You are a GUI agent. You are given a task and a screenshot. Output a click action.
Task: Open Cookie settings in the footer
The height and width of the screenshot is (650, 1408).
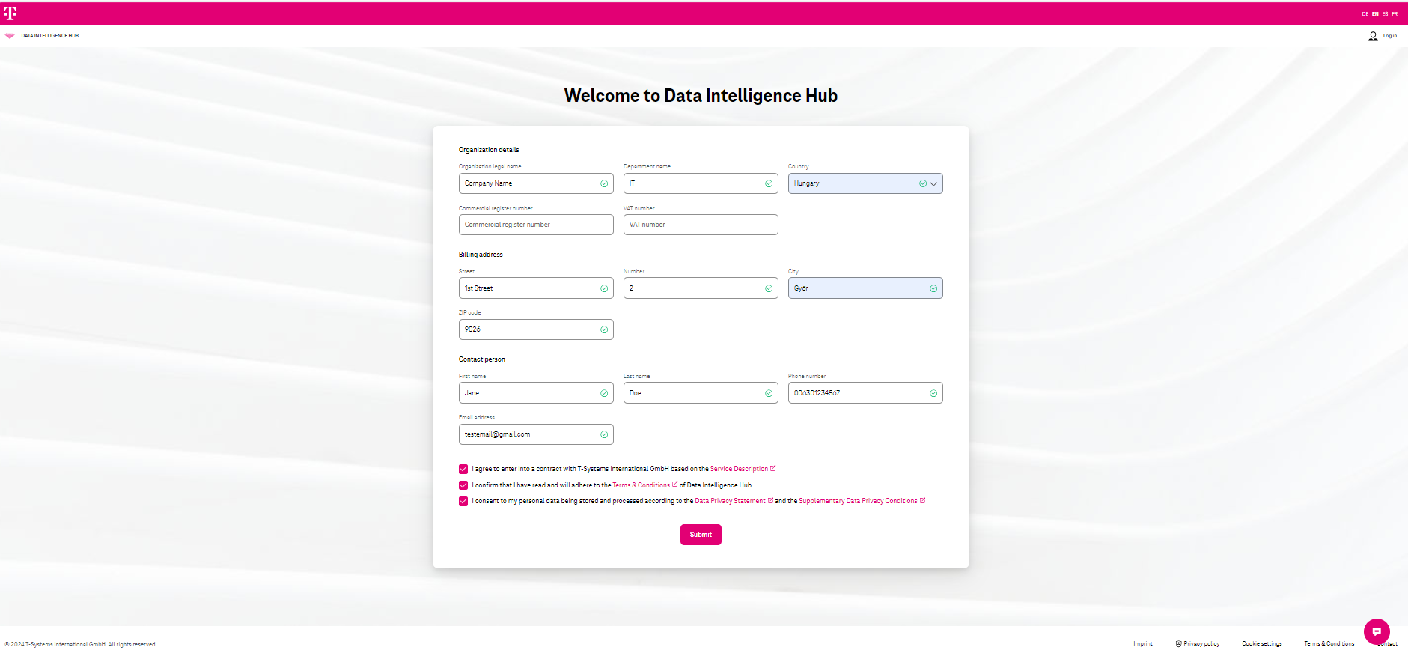[1262, 643]
